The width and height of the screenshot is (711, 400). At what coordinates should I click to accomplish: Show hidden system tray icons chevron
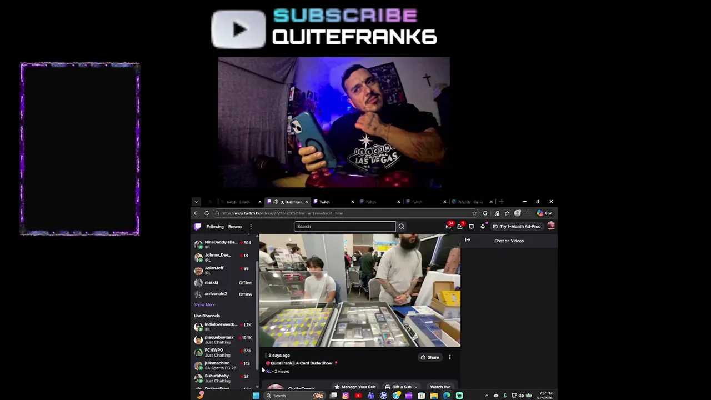[487, 396]
